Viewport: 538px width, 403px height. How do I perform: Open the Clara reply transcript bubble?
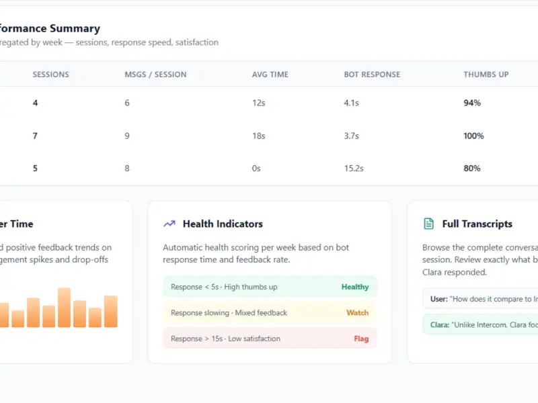pyautogui.click(x=480, y=324)
